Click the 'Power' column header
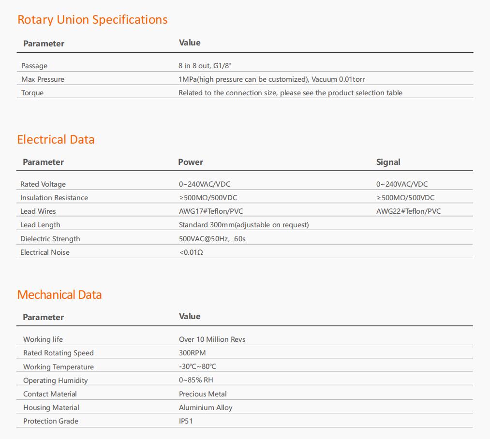490x439 pixels. pyautogui.click(x=191, y=162)
